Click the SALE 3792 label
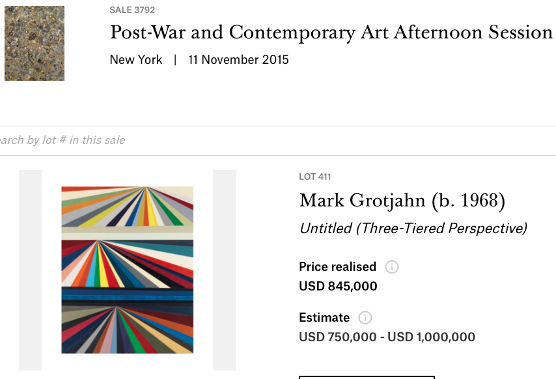 pos(132,10)
